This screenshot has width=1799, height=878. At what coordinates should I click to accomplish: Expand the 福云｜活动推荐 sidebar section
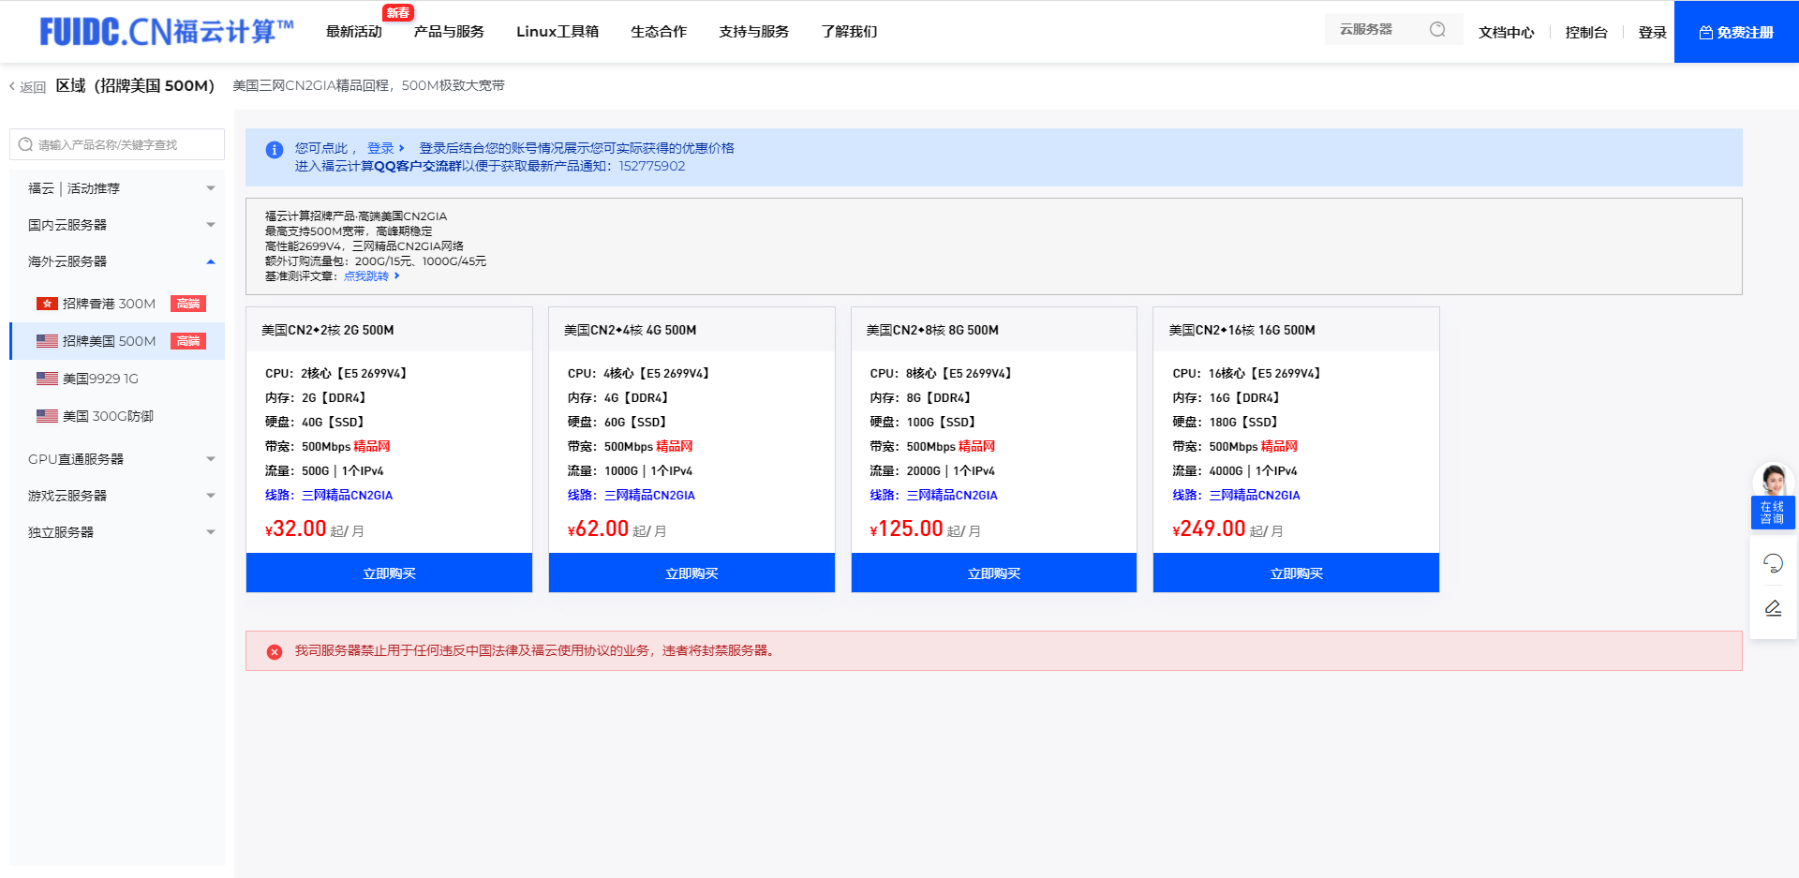tap(117, 188)
